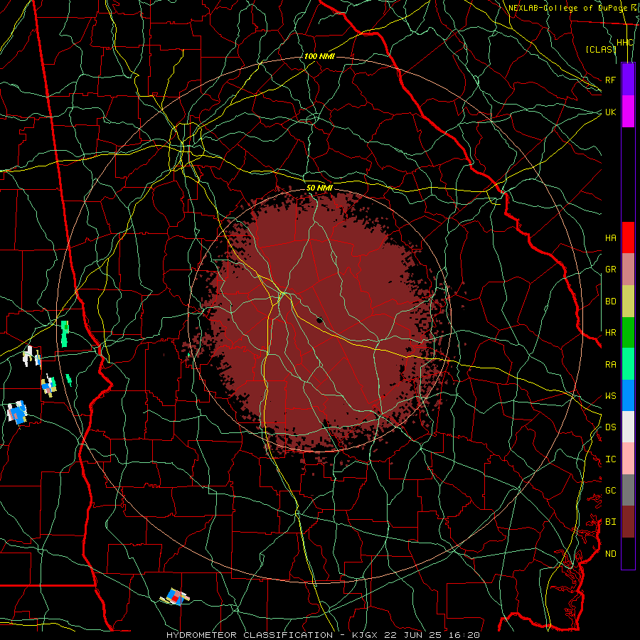Viewport: 640px width, 640px height.
Task: Click the [CLAS] units label
Action: (x=601, y=49)
